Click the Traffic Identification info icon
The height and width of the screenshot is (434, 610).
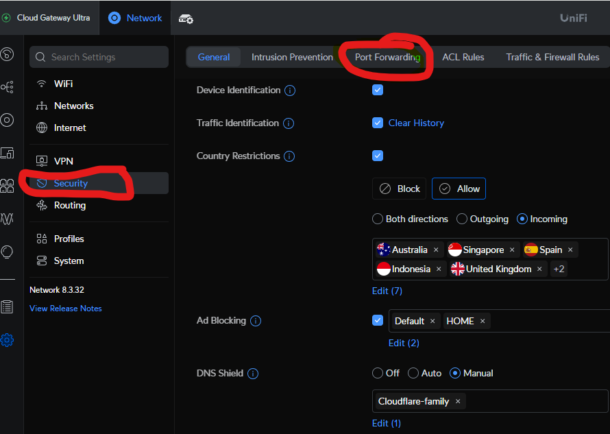pos(289,123)
